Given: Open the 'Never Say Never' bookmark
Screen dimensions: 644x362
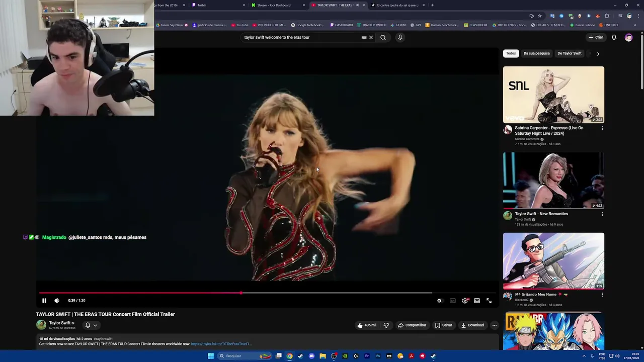Looking at the screenshot, I should point(172,25).
